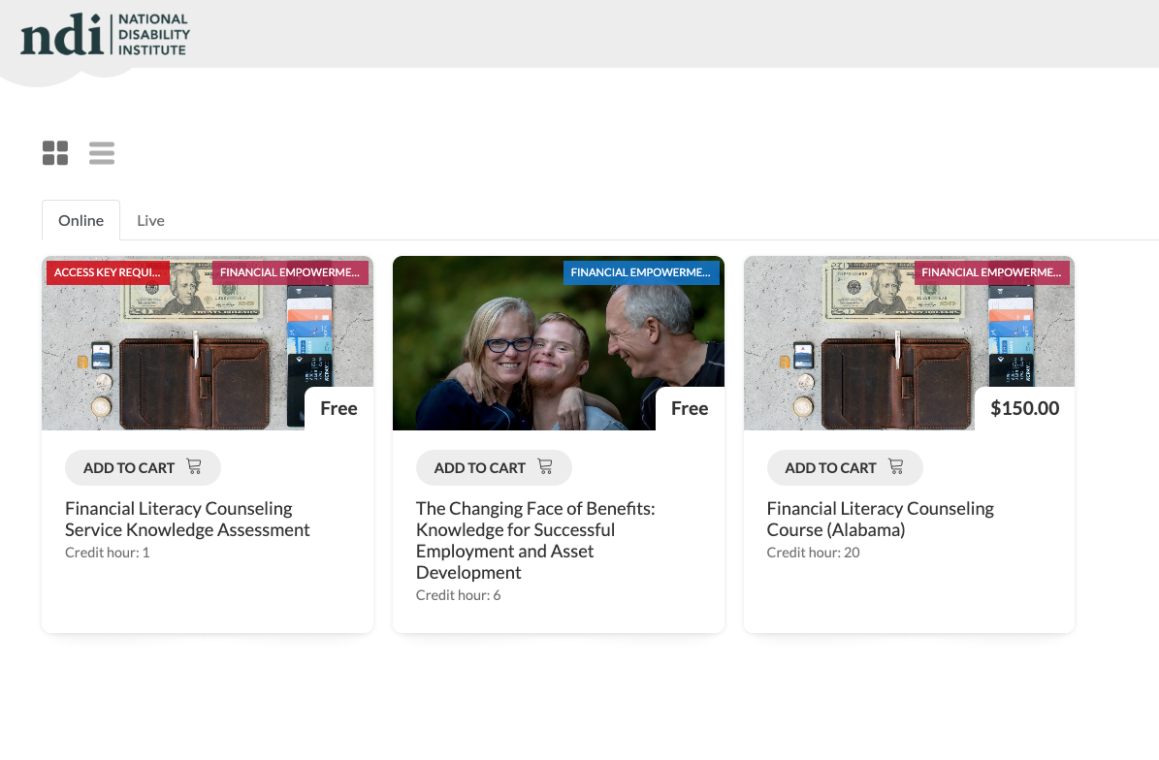Screen dimensions: 1159x760
Task: Add Changing Face of Benefits to cart
Action: [494, 467]
